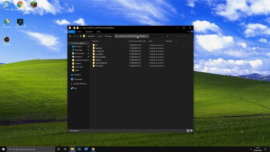The height and width of the screenshot is (152, 270).
Task: Show hidden system tray icons
Action: (x=251, y=149)
